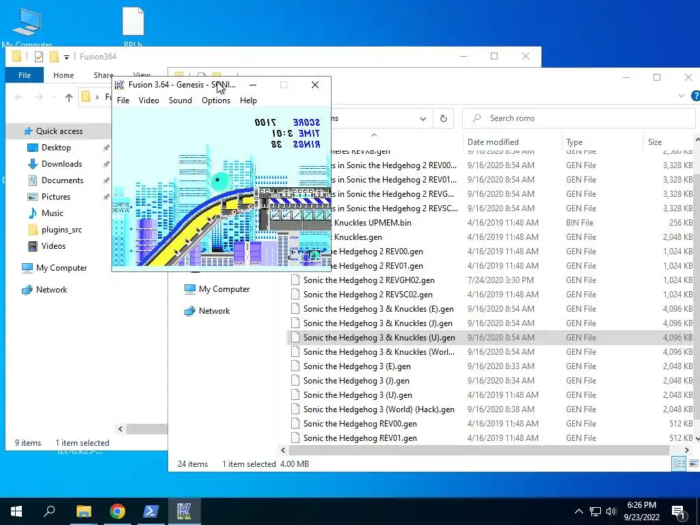
Task: Sort by the Type column header
Action: [574, 142]
